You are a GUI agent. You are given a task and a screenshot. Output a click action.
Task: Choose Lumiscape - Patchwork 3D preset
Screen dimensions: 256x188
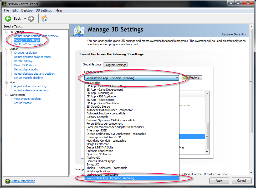(132, 137)
